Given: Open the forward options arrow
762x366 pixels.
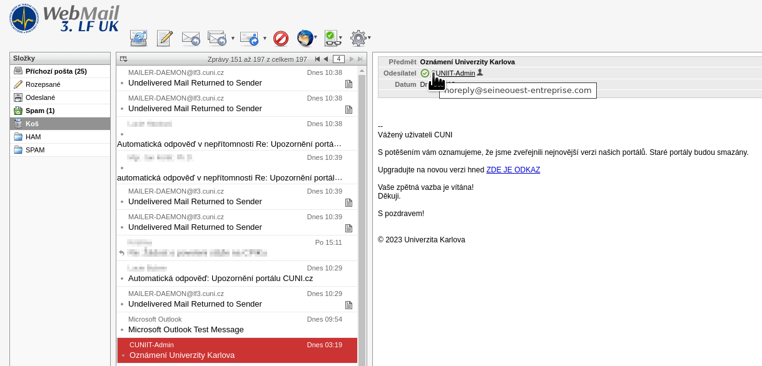Looking at the screenshot, I should tap(265, 38).
